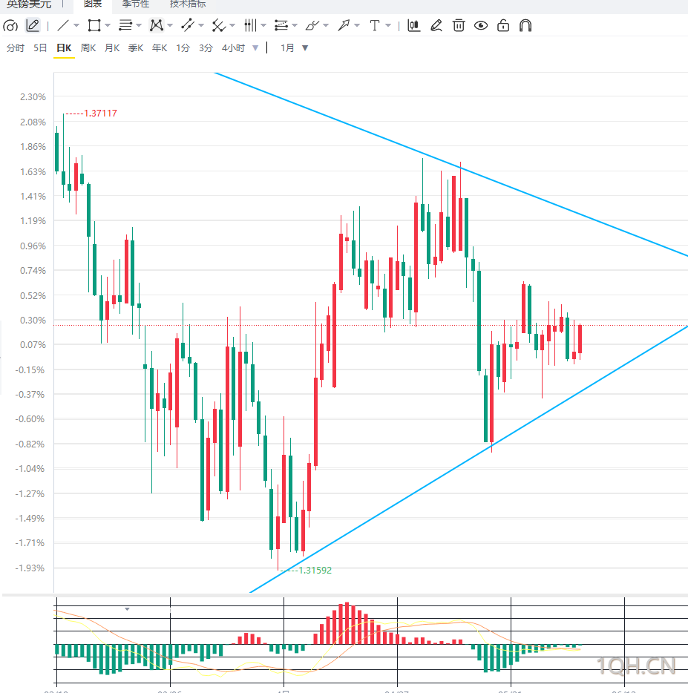This screenshot has width=688, height=693.
Task: Open the 技术指标 tab
Action: [x=188, y=4]
